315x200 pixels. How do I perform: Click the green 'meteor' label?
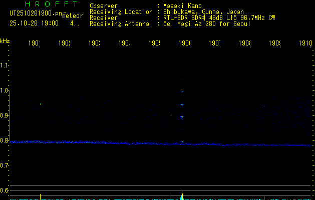point(73,16)
